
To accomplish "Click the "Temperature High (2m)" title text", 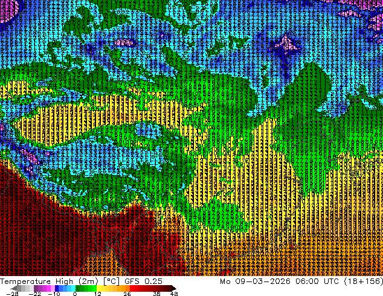I will click(x=49, y=282).
